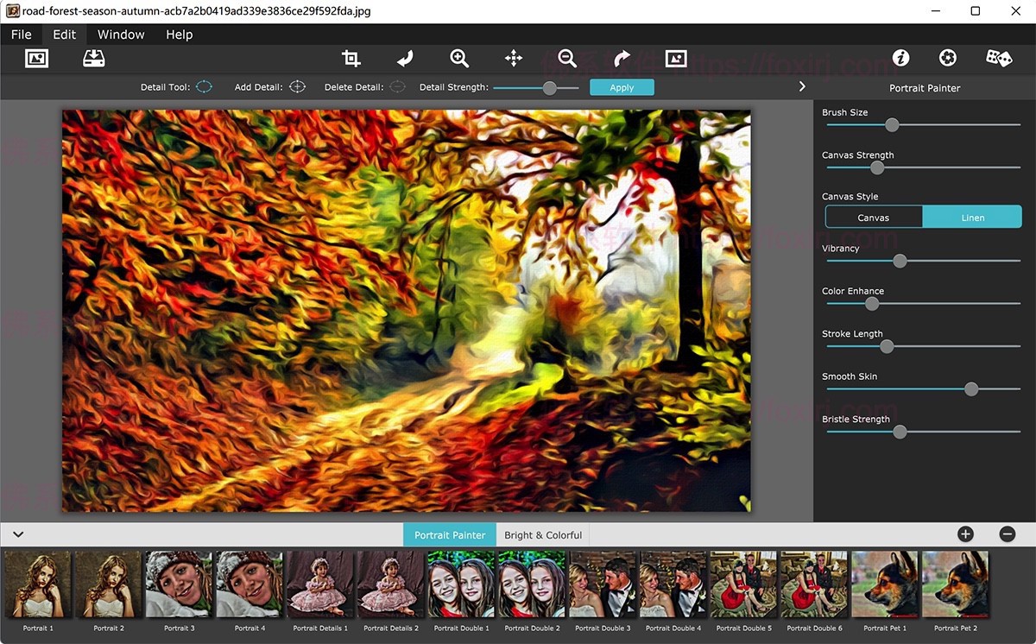The image size is (1036, 644).
Task: Open the Edit menu
Action: click(64, 35)
